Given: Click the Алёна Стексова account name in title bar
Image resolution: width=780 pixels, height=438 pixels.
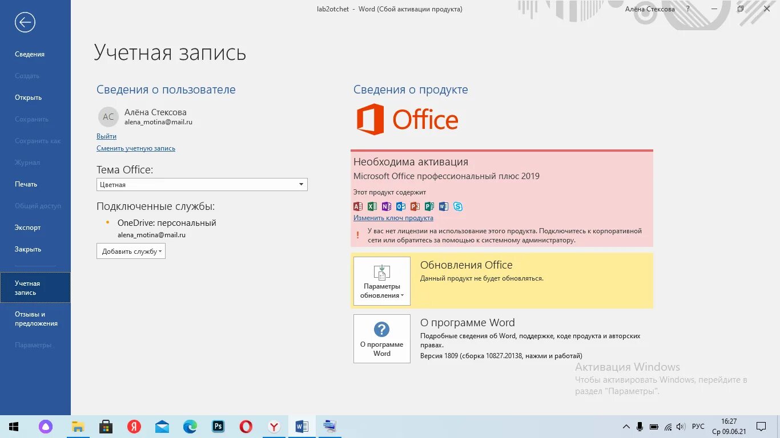Looking at the screenshot, I should pos(650,9).
